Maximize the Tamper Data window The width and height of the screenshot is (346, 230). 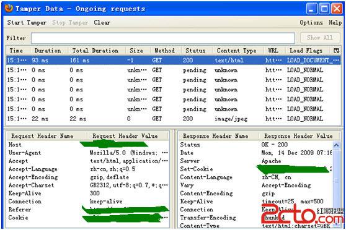324,9
